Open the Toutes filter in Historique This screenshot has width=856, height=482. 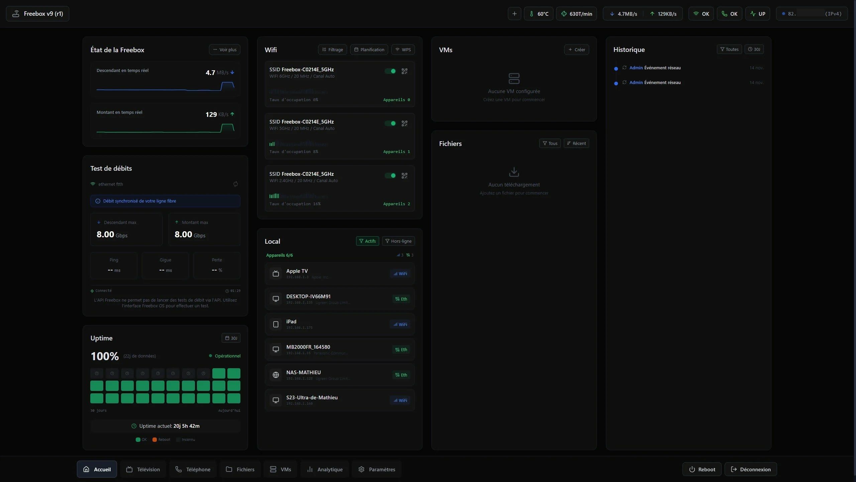coord(729,49)
